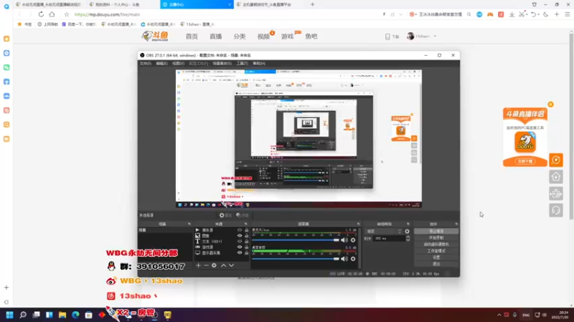
Task: Open 桌面音频 audio settings gear
Action: coord(353,259)
